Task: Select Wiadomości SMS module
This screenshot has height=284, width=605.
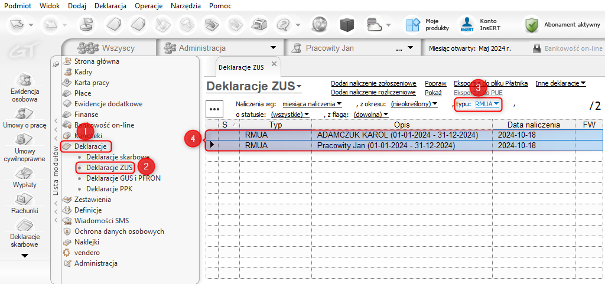Action: coord(102,221)
